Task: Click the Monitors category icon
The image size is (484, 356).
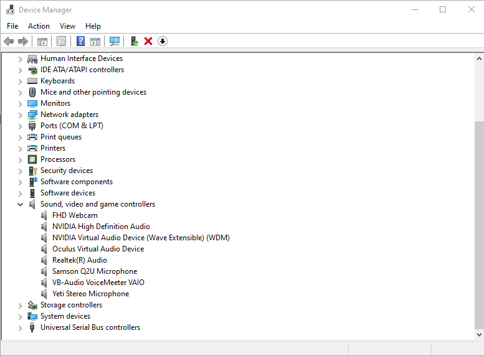Action: 32,103
